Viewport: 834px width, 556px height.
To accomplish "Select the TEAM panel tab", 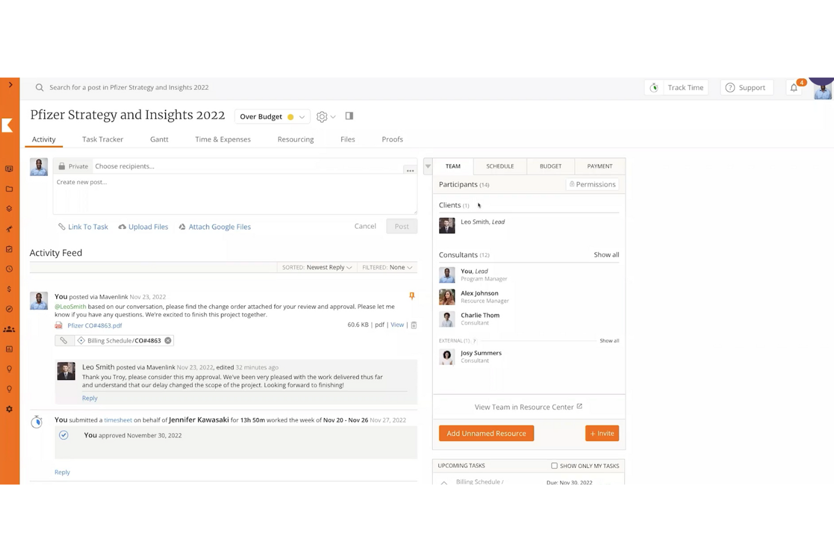I will click(x=453, y=166).
